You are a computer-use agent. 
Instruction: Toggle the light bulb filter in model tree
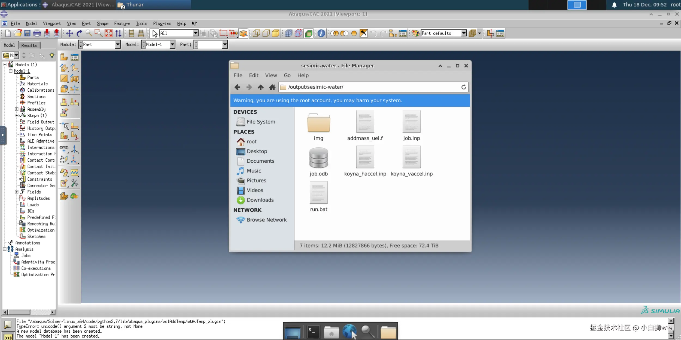pyautogui.click(x=51, y=55)
